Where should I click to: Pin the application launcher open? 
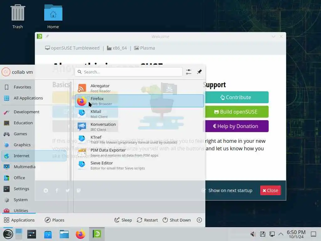(199, 72)
